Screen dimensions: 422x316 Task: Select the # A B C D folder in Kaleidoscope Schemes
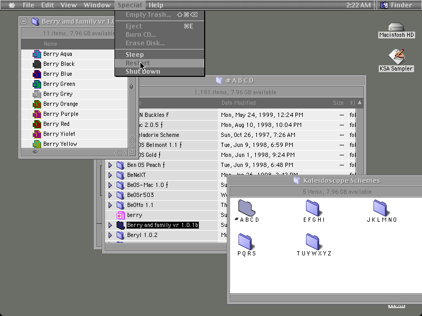(x=246, y=208)
